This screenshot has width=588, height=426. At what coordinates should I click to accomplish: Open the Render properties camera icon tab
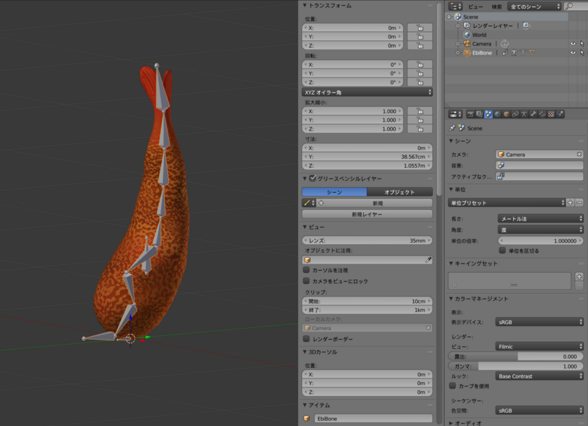tap(470, 115)
